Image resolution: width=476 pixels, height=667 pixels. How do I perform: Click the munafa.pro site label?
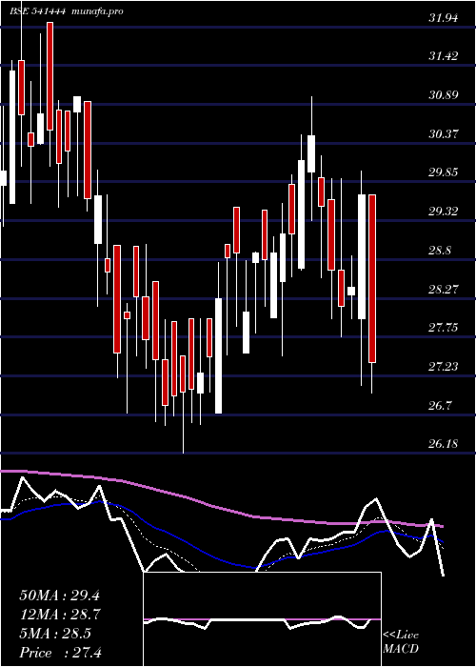click(96, 11)
